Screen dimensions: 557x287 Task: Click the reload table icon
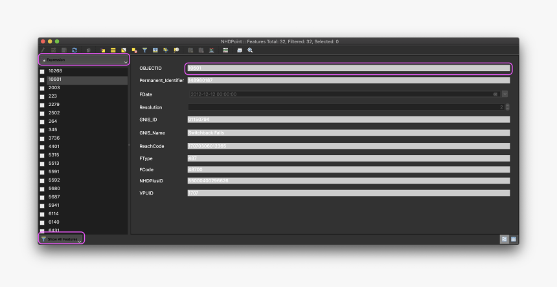(x=74, y=50)
